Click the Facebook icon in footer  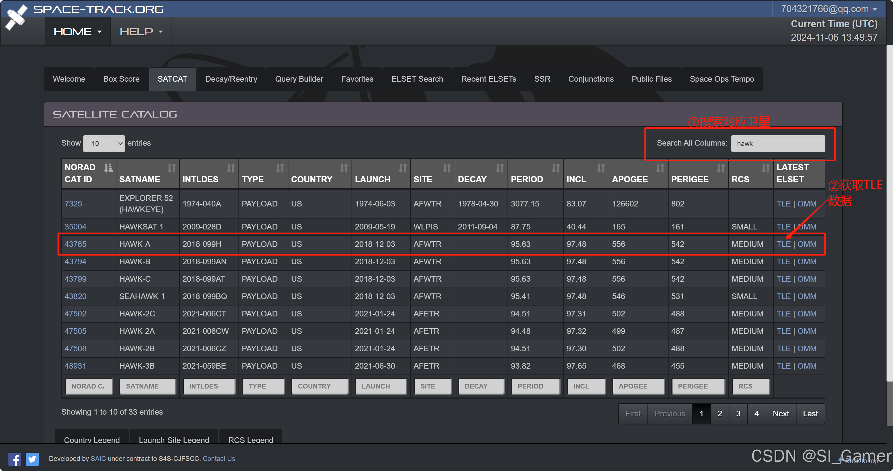[15, 459]
